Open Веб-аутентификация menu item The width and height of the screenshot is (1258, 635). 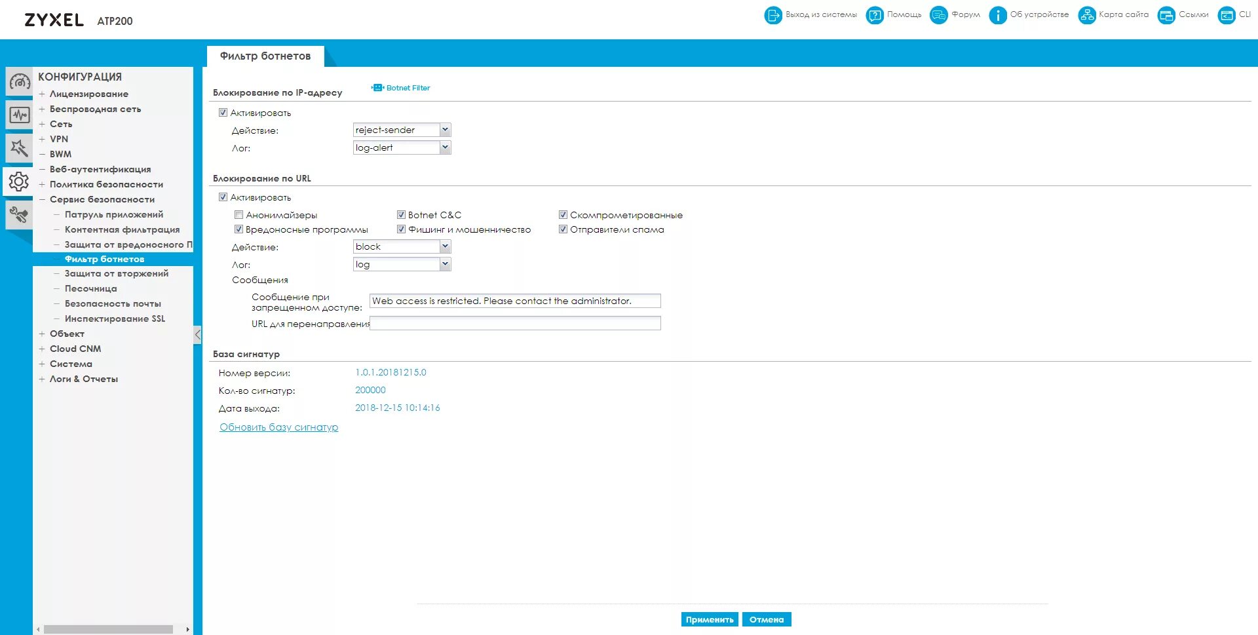coord(100,169)
